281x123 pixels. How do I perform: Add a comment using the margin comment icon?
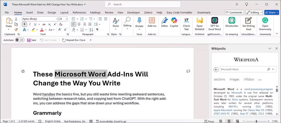188,71
